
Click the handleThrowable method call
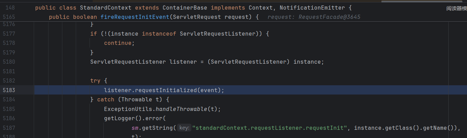[x=182, y=109]
